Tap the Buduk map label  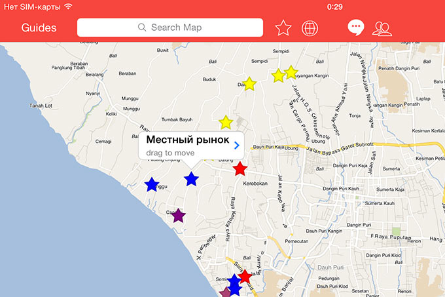click(209, 79)
